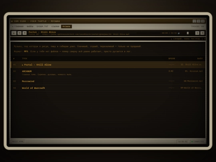The height and width of the screenshot is (162, 216).
Task: Click the CONNECTED status indicator
Action: pos(198,142)
